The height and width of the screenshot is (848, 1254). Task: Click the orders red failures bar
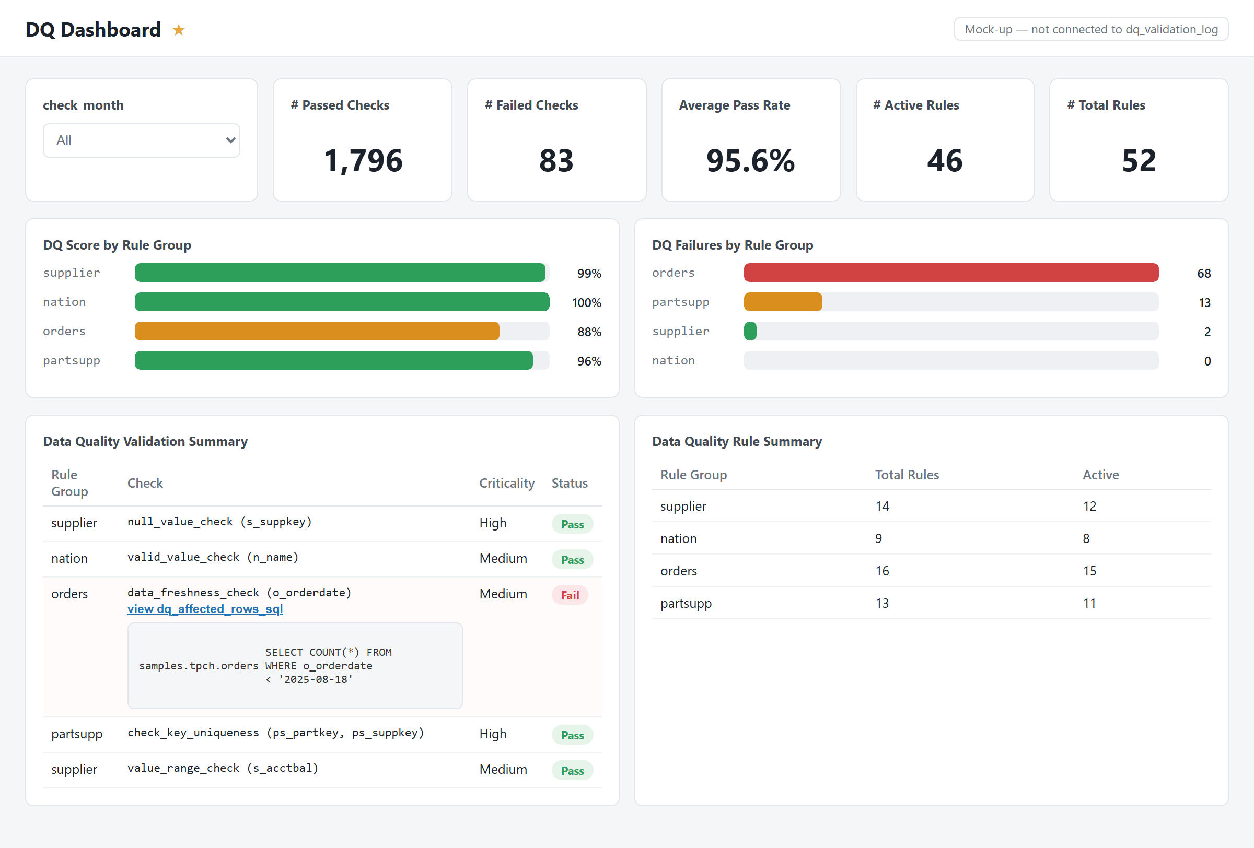tap(951, 273)
